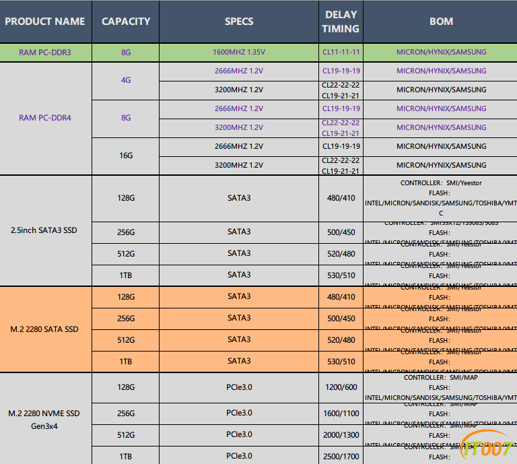This screenshot has height=464, width=517.
Task: Select the CONTROLLER: SMI/MAP BOM cell for NVME 128G
Action: (440, 387)
